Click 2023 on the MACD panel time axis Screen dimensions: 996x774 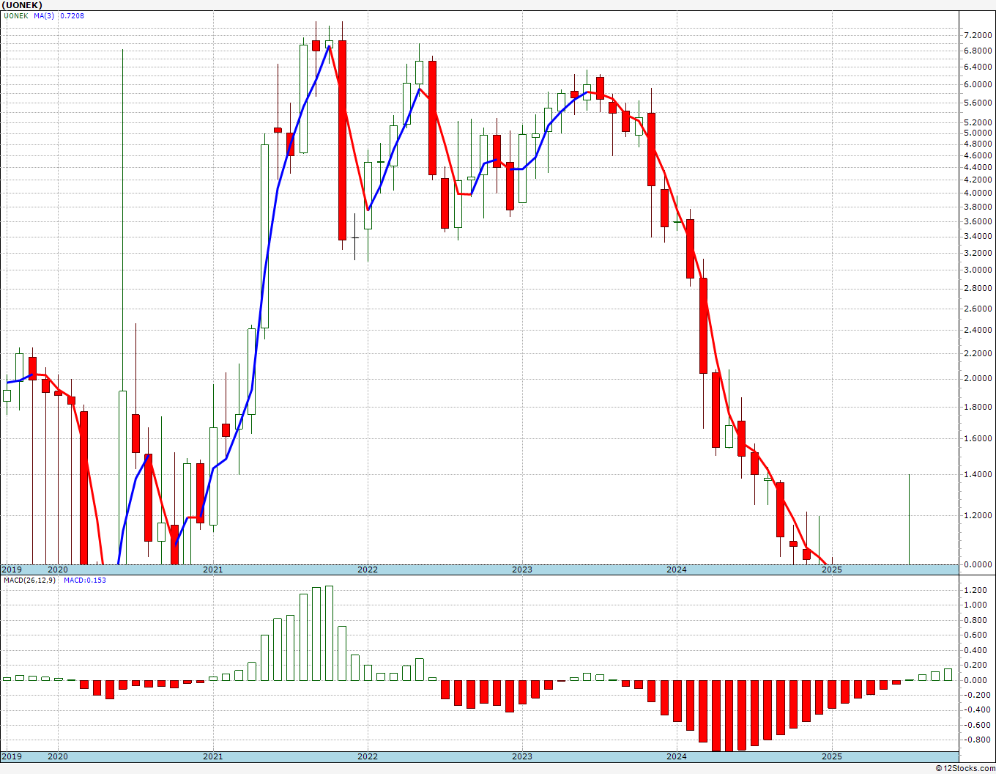pyautogui.click(x=521, y=756)
